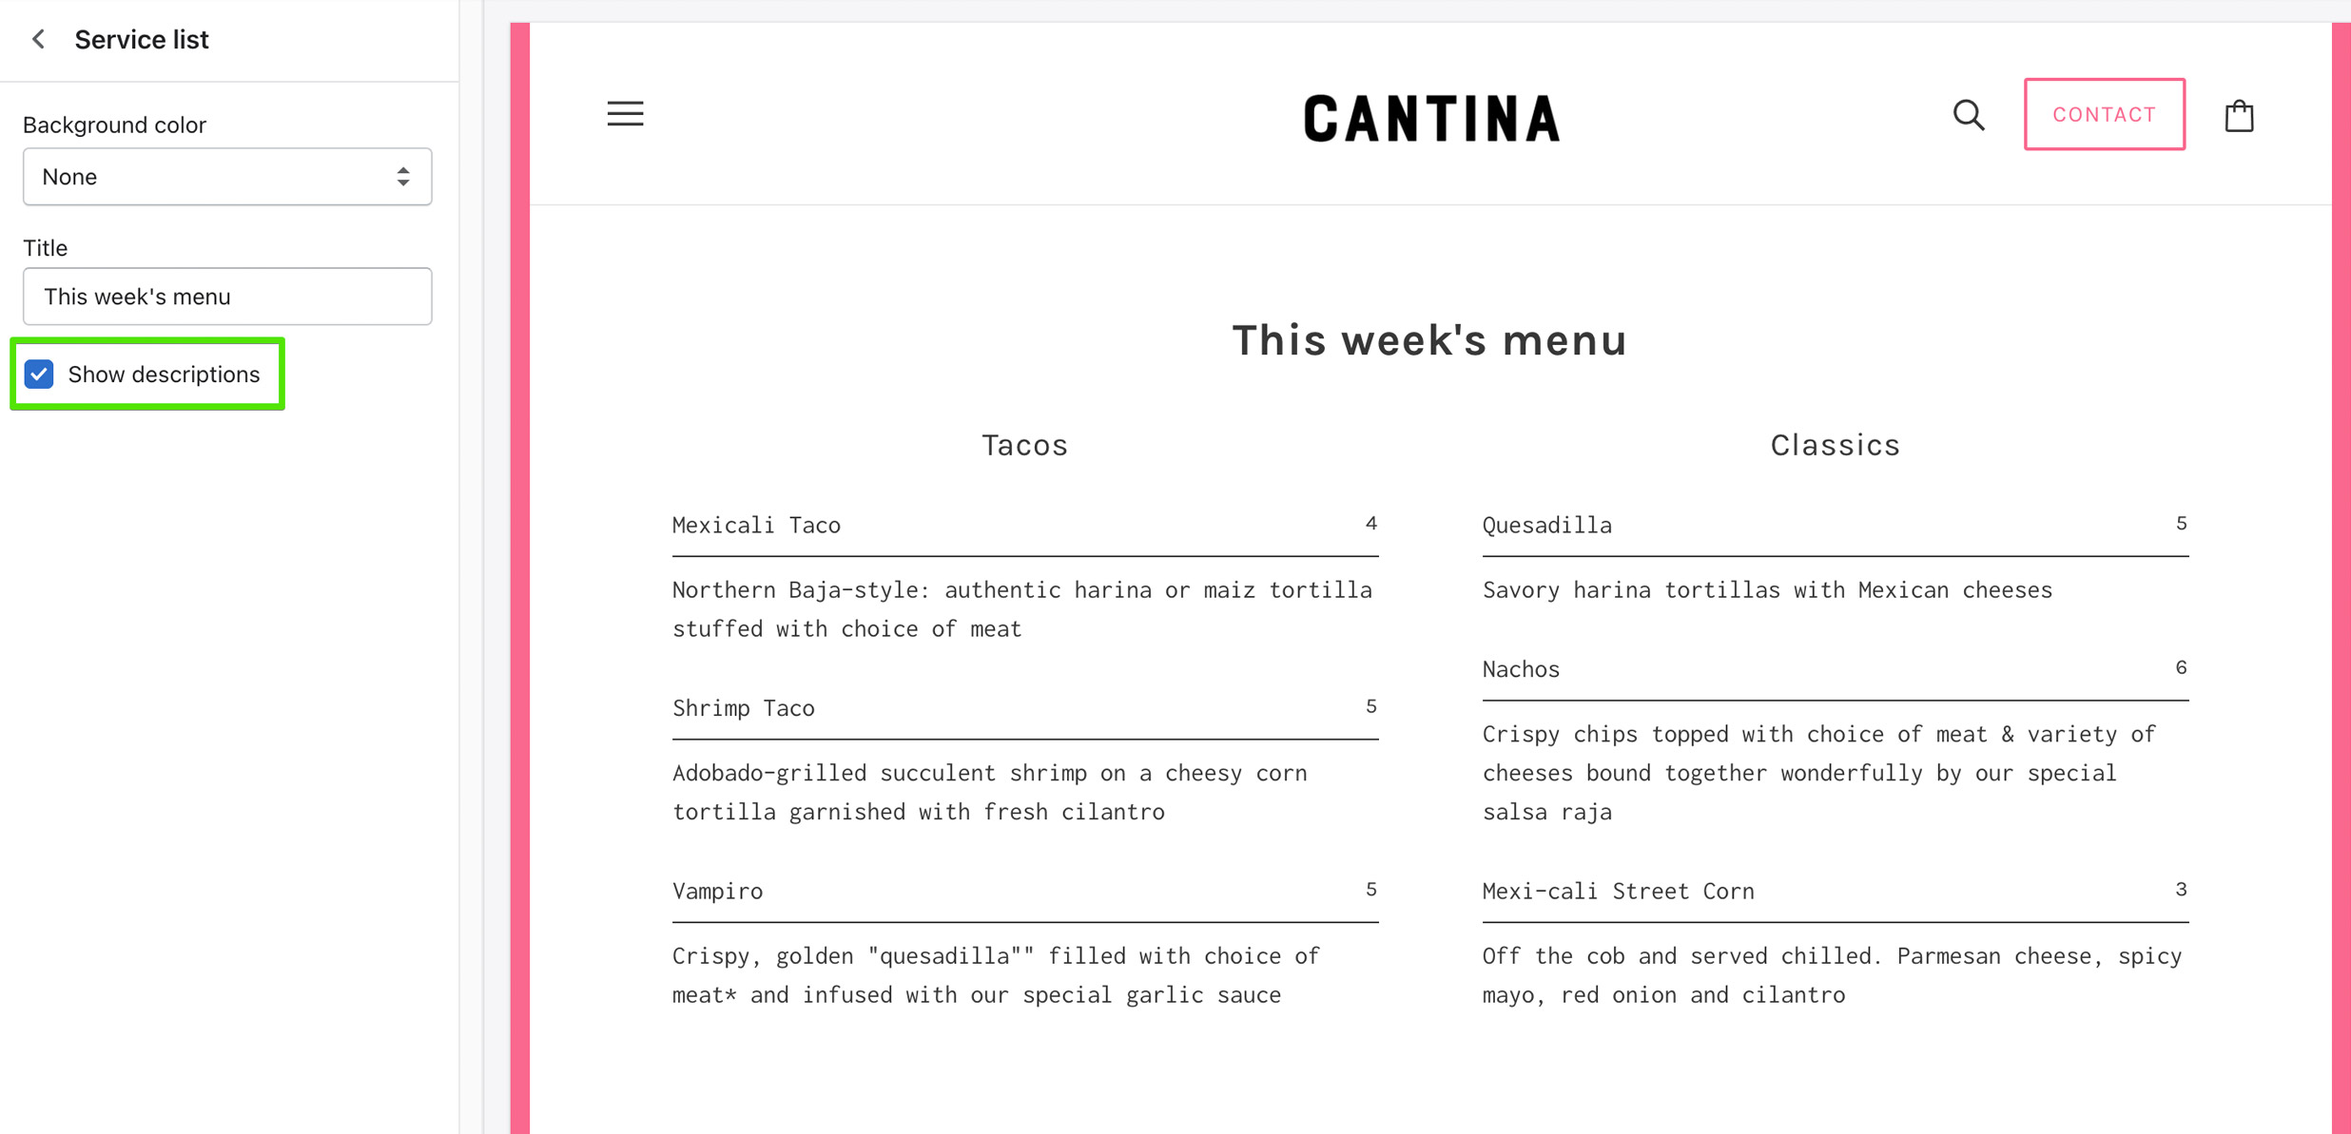This screenshot has width=2351, height=1134.
Task: Select the Quesadilla menu item
Action: 1546,525
